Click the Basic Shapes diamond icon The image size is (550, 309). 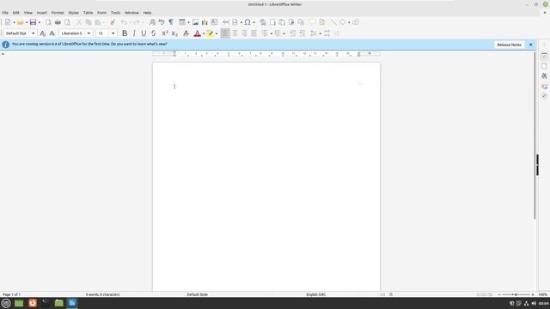343,22
